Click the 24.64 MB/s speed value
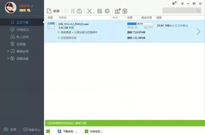This screenshot has width=205, height=135. click(164, 26)
